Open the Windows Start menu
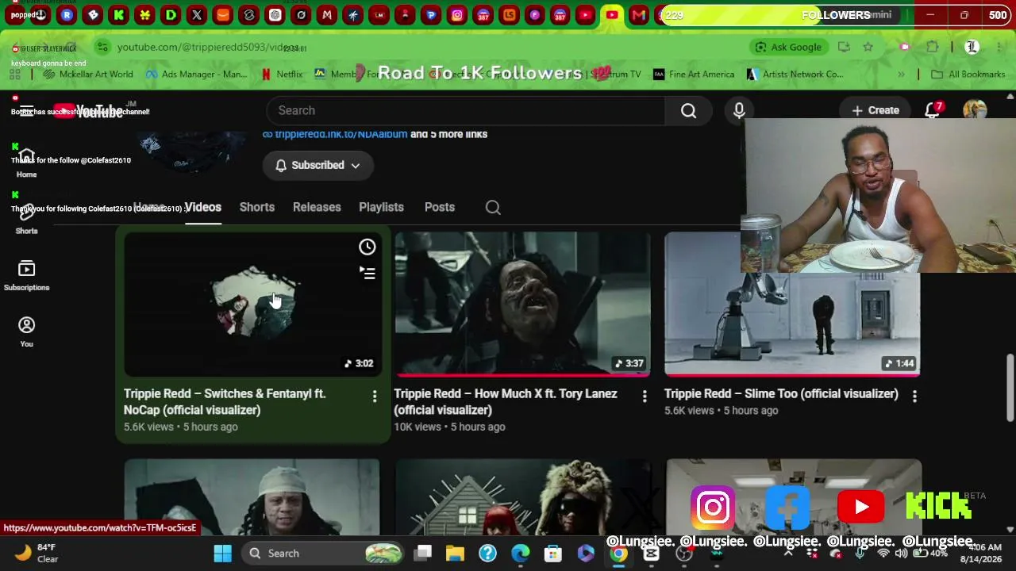 222,553
